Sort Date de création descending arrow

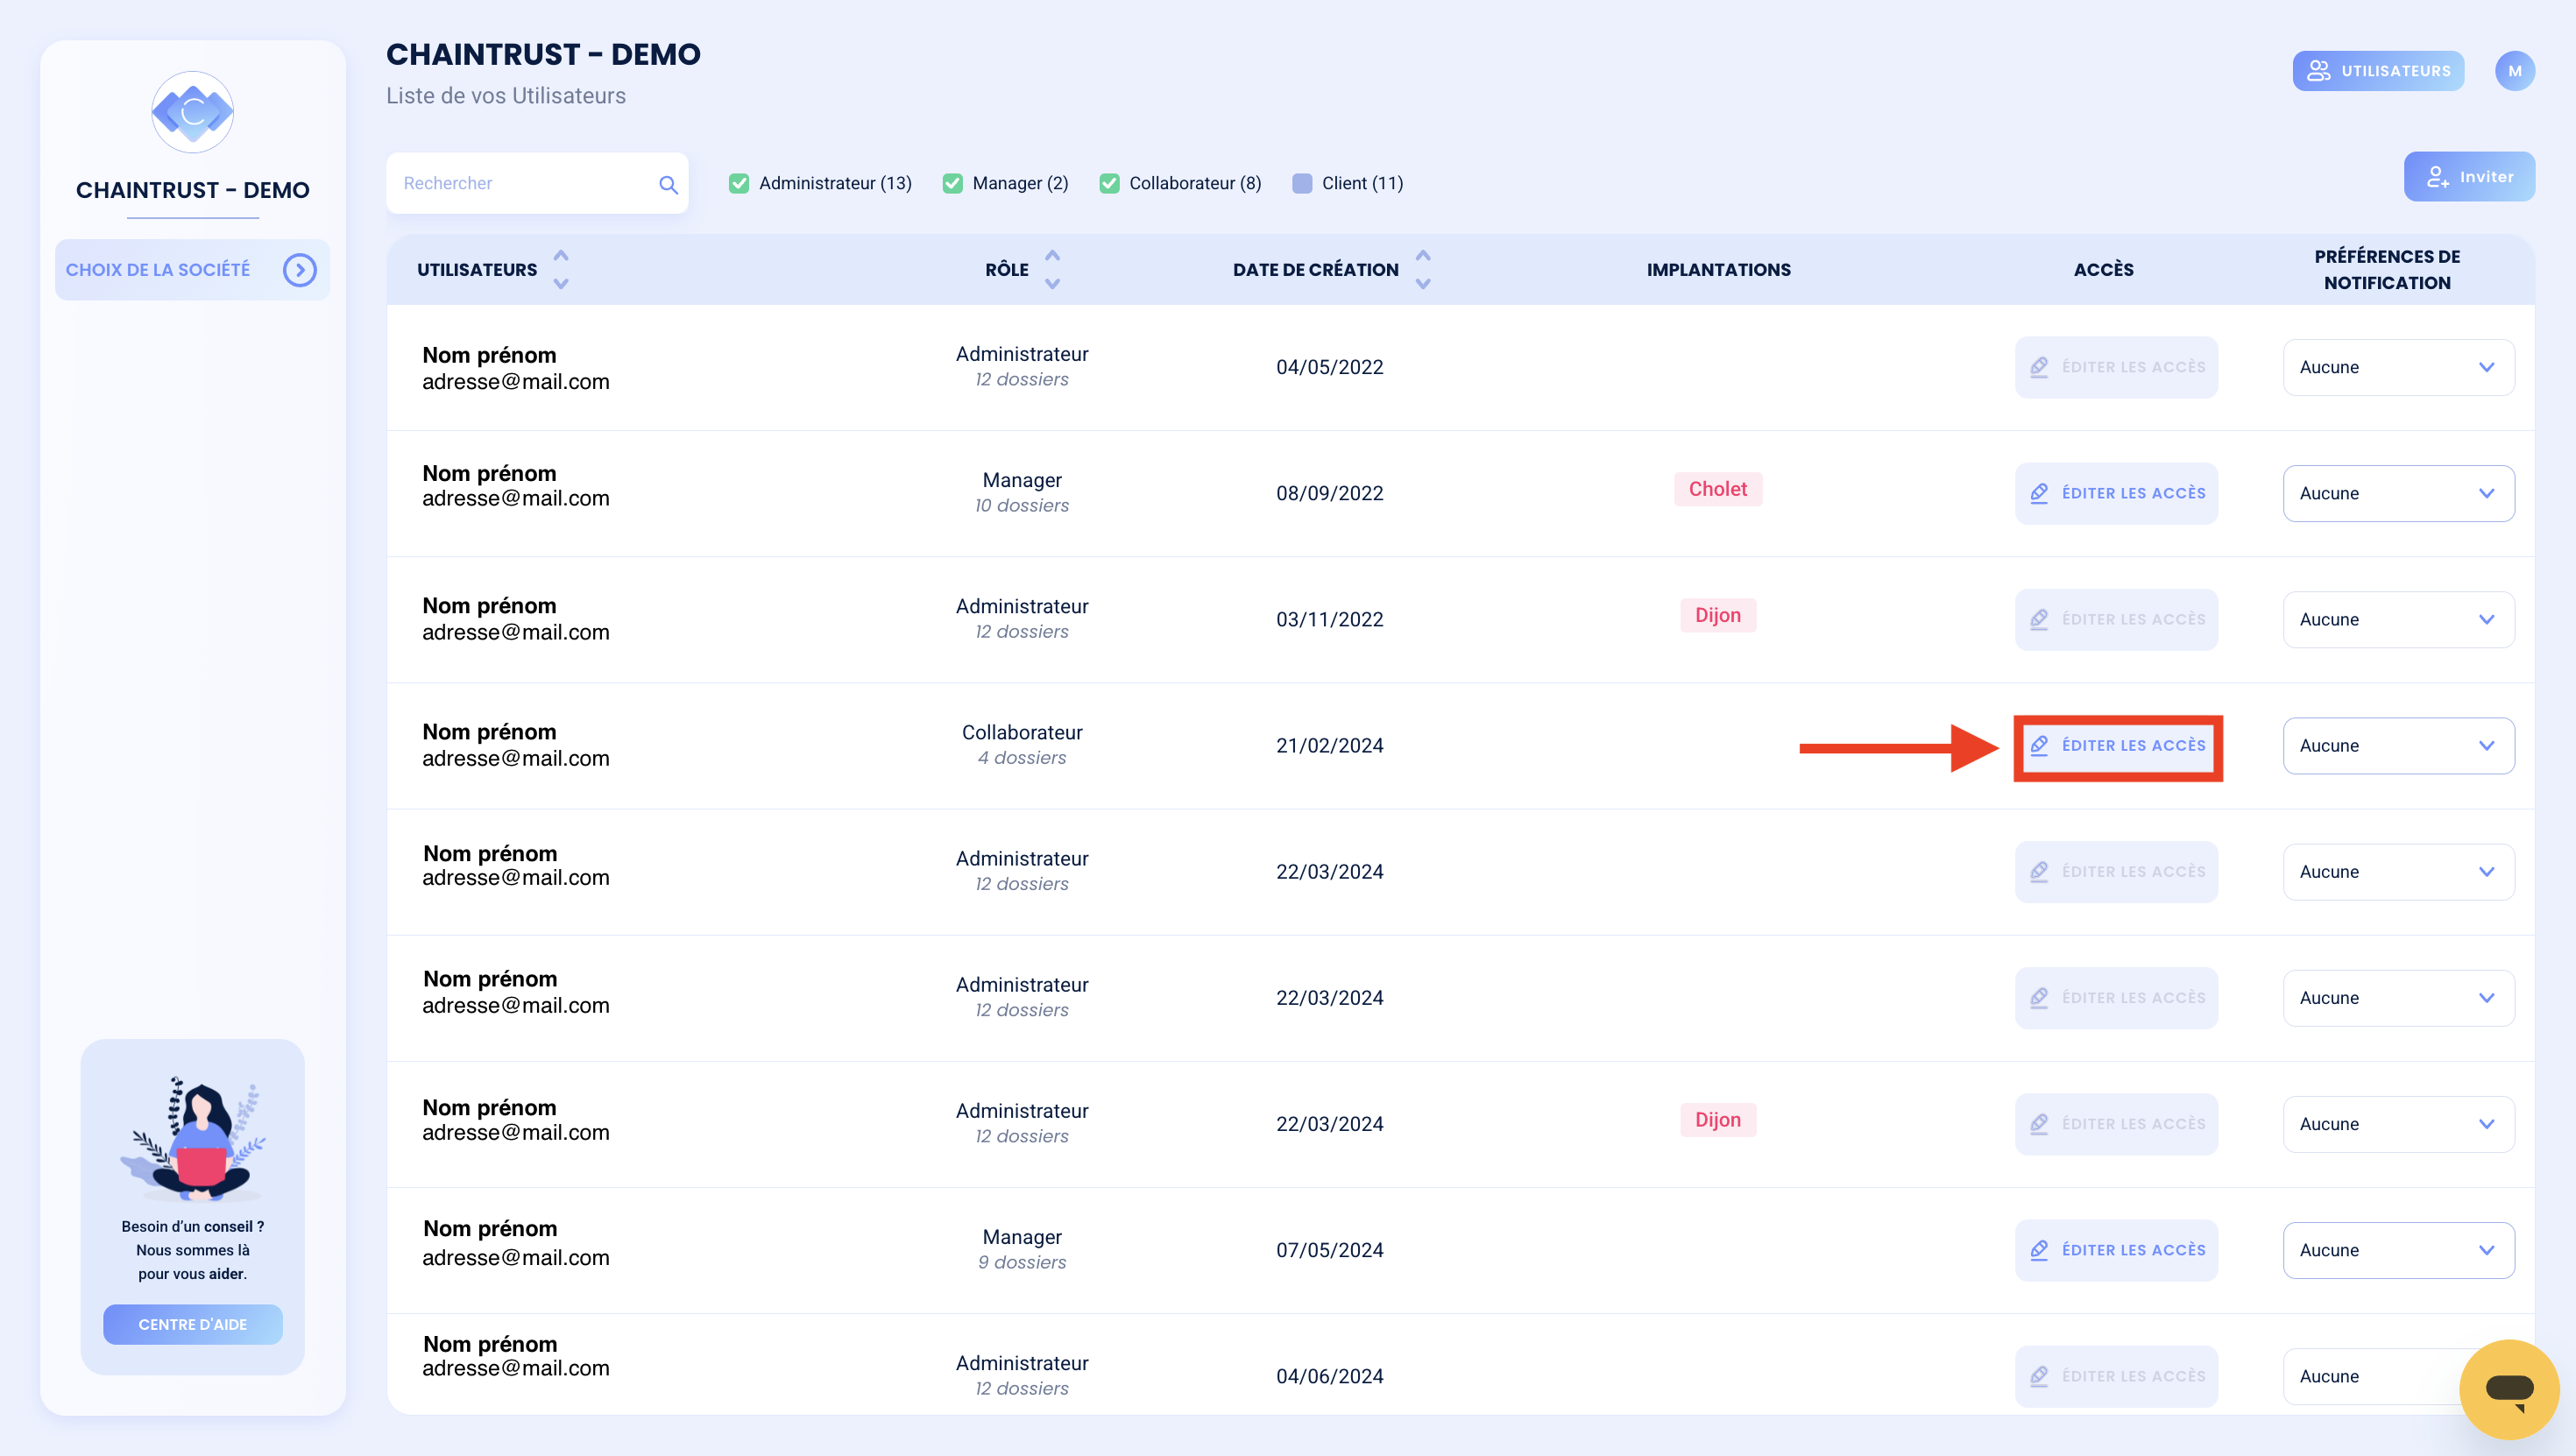(x=1423, y=284)
